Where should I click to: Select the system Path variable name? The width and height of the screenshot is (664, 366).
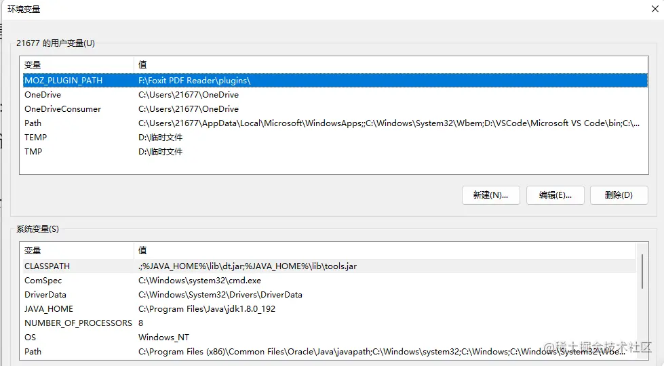point(33,352)
